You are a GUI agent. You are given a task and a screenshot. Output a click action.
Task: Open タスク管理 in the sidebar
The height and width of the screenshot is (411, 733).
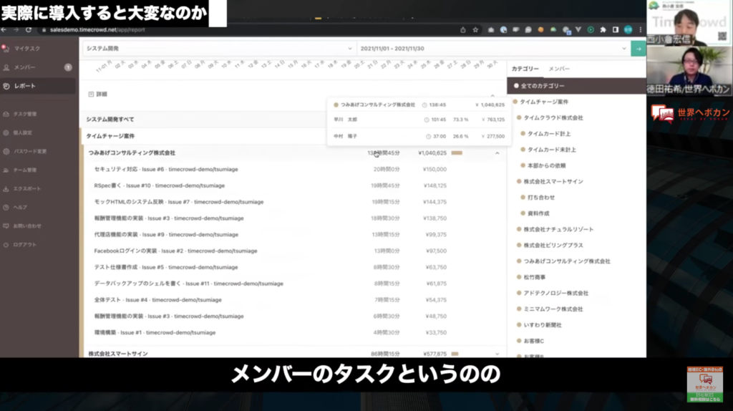tap(25, 114)
